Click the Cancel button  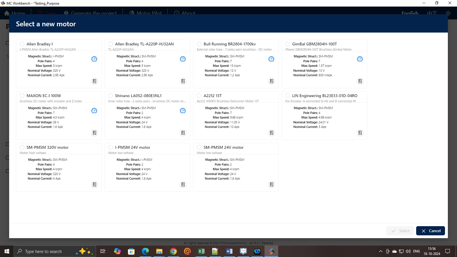point(430,231)
